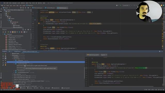
Task: Hide the Structure tool window
Action: 30,30
